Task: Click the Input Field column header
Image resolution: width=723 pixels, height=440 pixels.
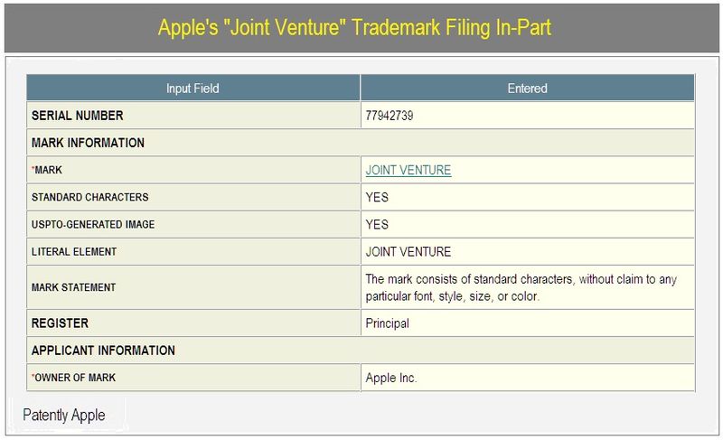Action: [x=192, y=88]
